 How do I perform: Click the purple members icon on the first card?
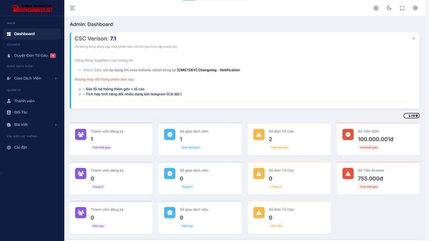(x=81, y=134)
